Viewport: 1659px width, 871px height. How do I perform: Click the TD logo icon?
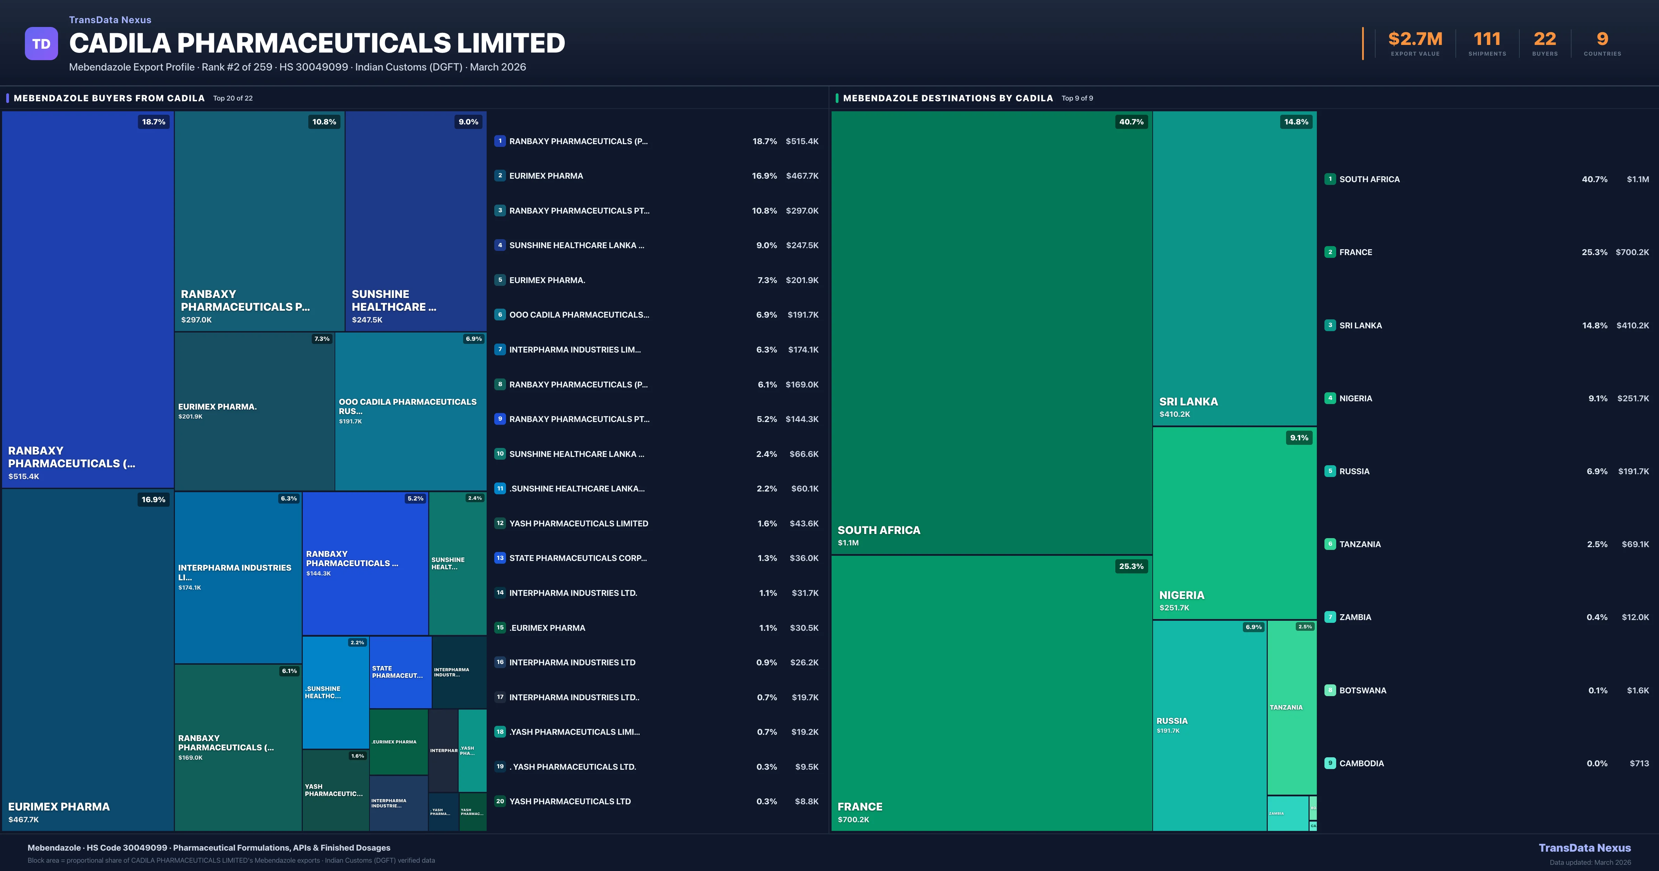(x=41, y=43)
